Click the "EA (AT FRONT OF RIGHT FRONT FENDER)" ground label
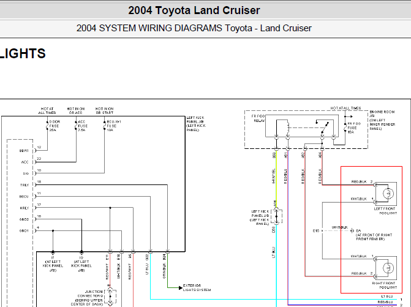 374,235
